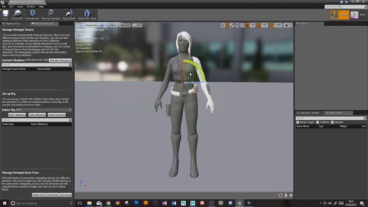
Task: Open the Edit menu
Action: 11,6
